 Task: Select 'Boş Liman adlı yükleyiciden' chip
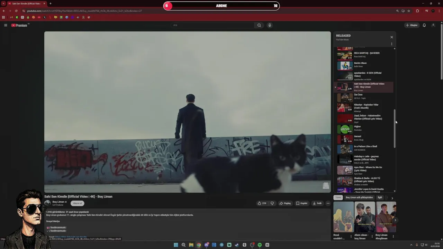(x=359, y=197)
